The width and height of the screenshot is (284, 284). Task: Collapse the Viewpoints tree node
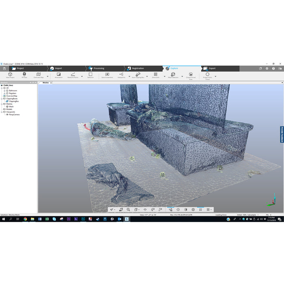[2, 112]
